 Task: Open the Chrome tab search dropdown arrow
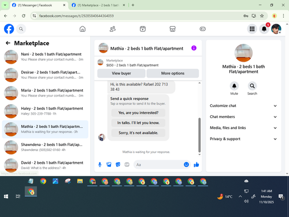(5, 5)
